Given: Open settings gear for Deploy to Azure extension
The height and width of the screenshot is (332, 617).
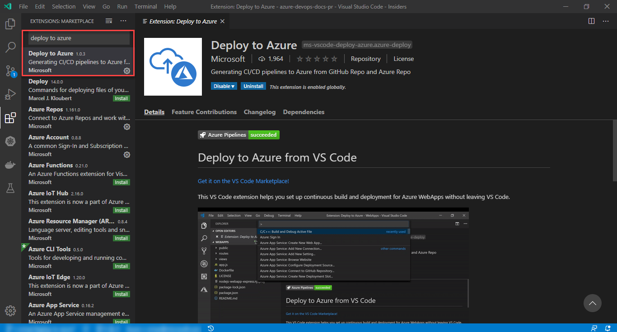Looking at the screenshot, I should click(x=127, y=71).
